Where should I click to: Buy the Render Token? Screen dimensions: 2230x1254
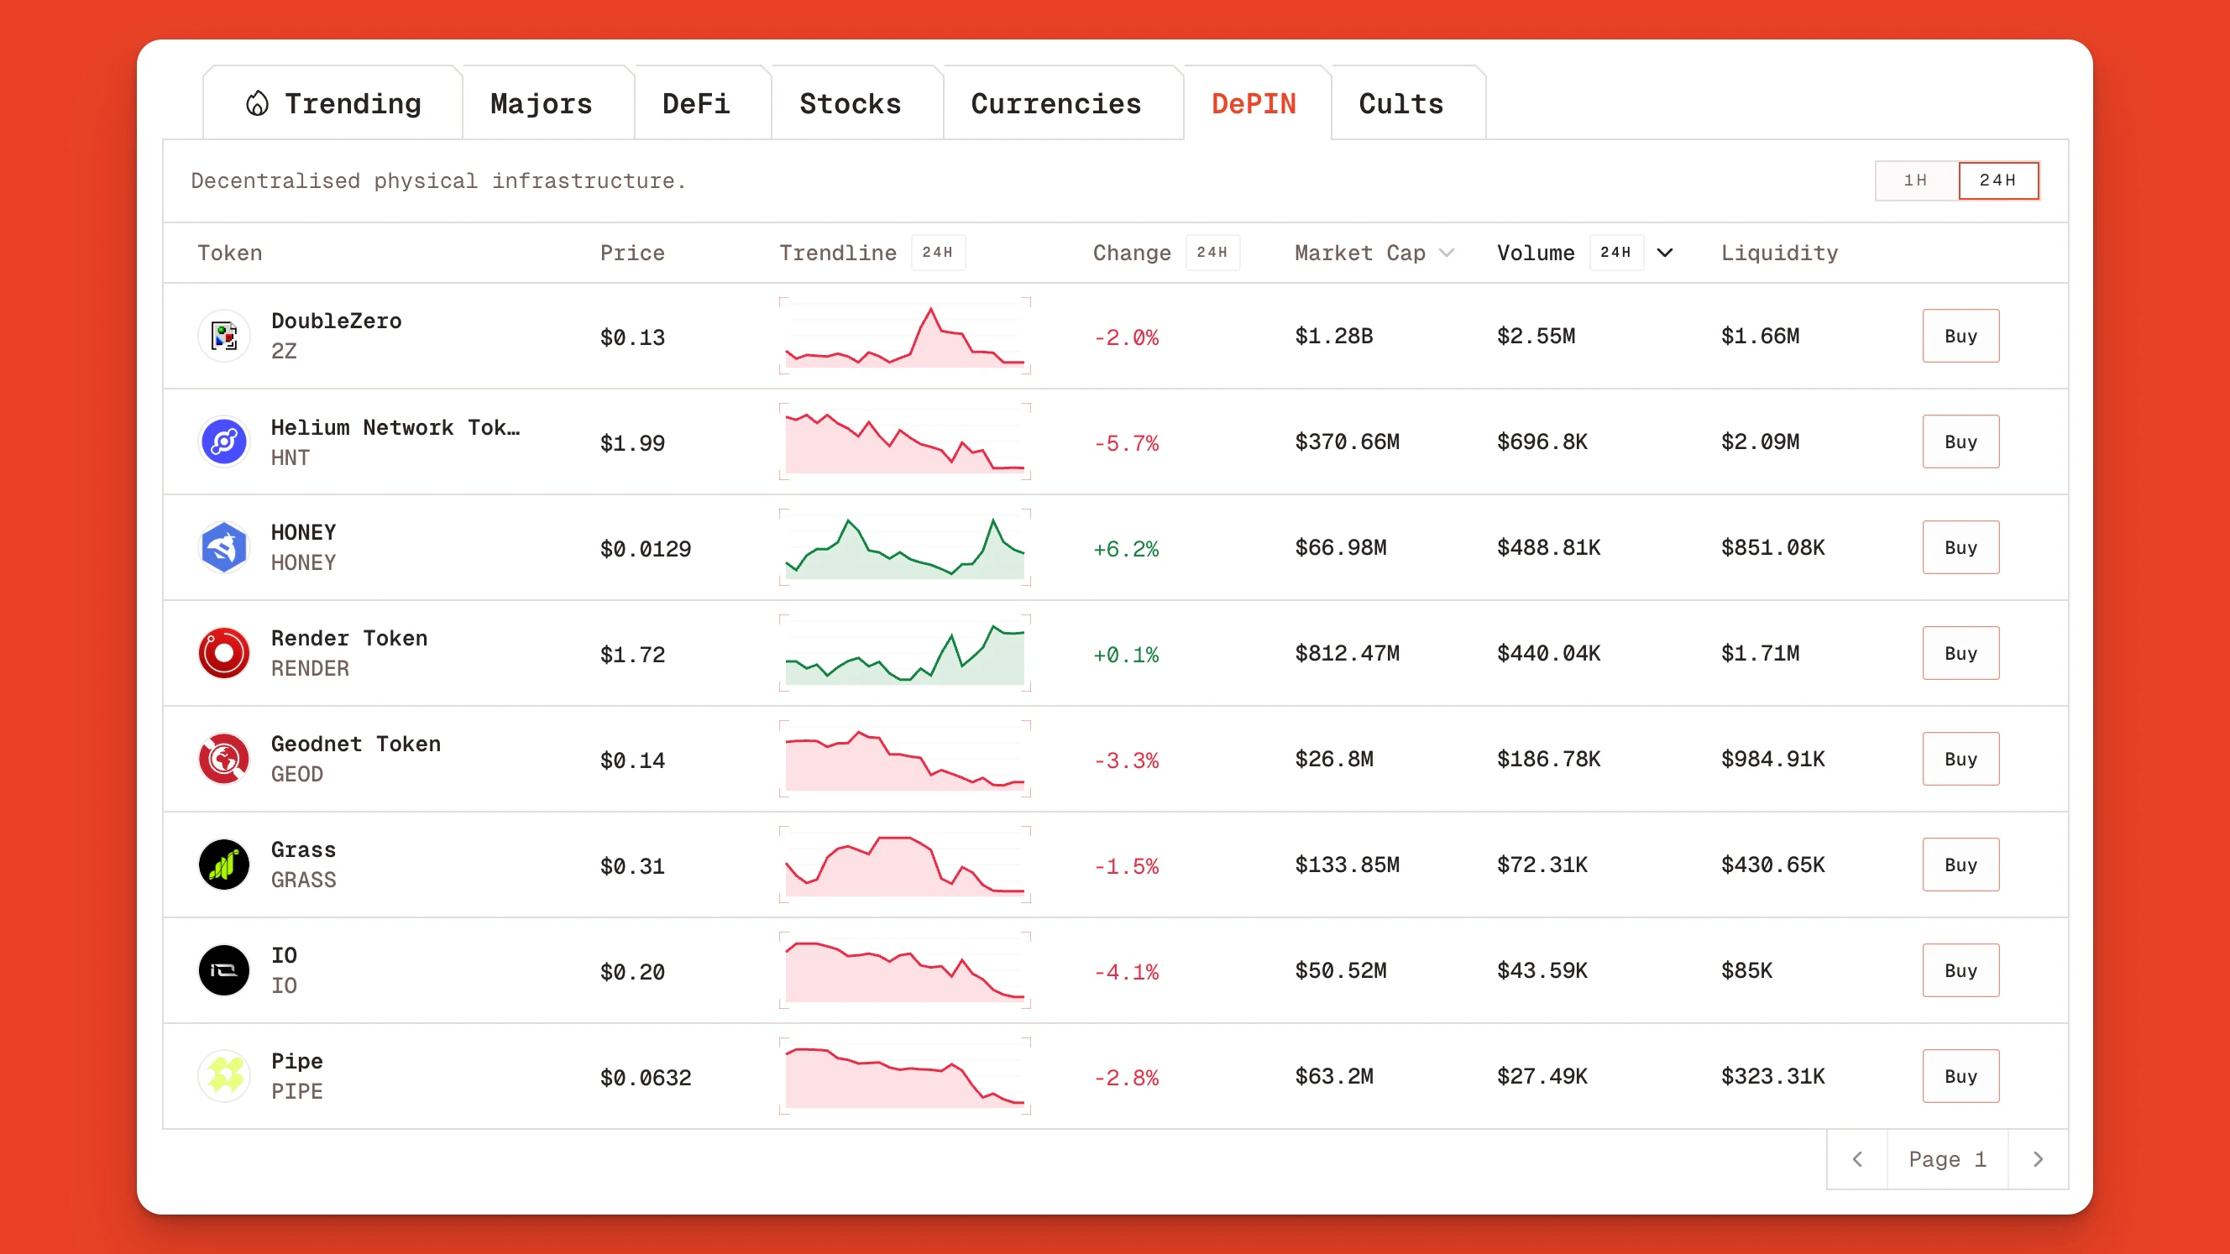(x=1960, y=653)
